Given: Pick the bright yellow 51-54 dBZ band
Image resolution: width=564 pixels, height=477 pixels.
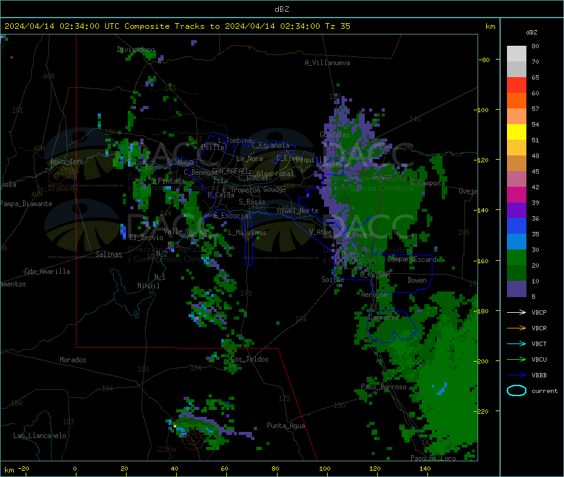Looking at the screenshot, I should (x=516, y=132).
